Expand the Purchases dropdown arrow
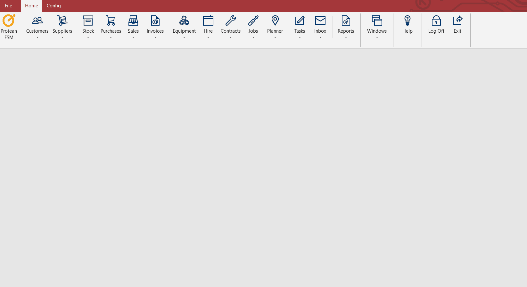 111,37
